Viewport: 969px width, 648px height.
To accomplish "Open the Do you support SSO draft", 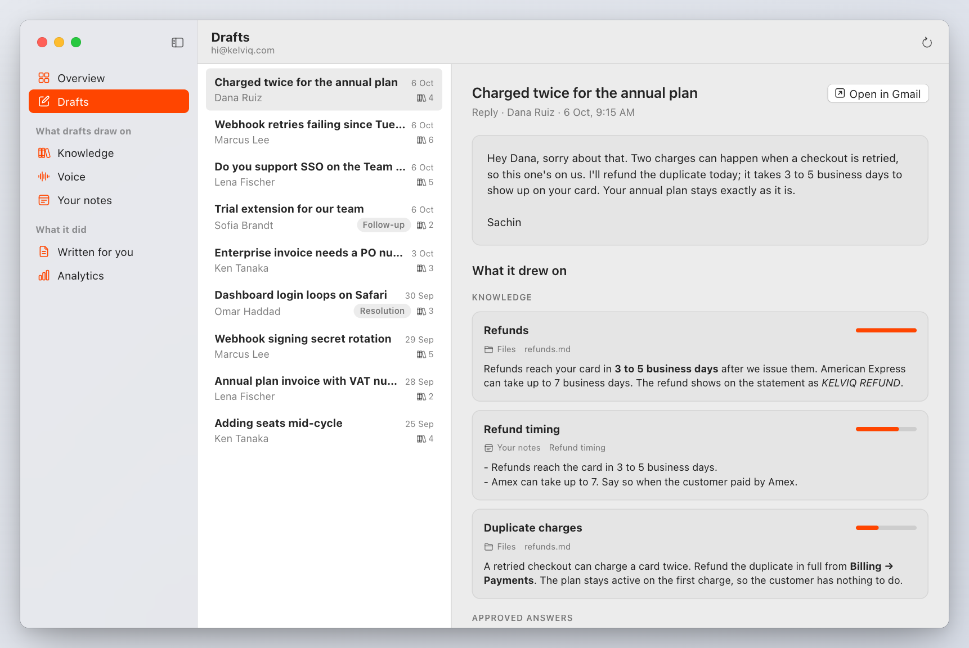I will pos(324,174).
